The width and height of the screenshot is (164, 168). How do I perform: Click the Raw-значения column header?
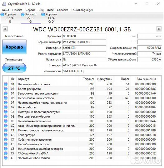144,79
